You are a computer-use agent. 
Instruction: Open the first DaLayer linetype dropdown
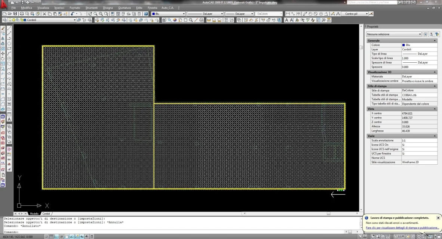[222, 13]
